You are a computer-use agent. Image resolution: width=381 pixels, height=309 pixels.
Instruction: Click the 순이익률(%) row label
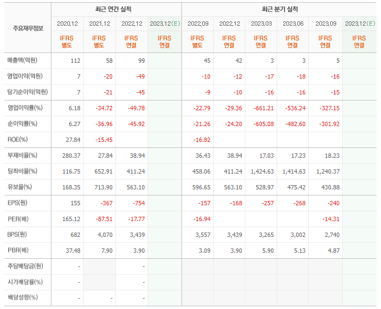click(22, 124)
